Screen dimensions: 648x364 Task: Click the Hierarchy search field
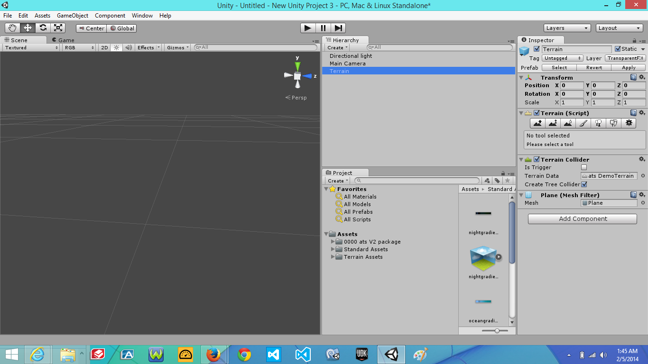(440, 47)
